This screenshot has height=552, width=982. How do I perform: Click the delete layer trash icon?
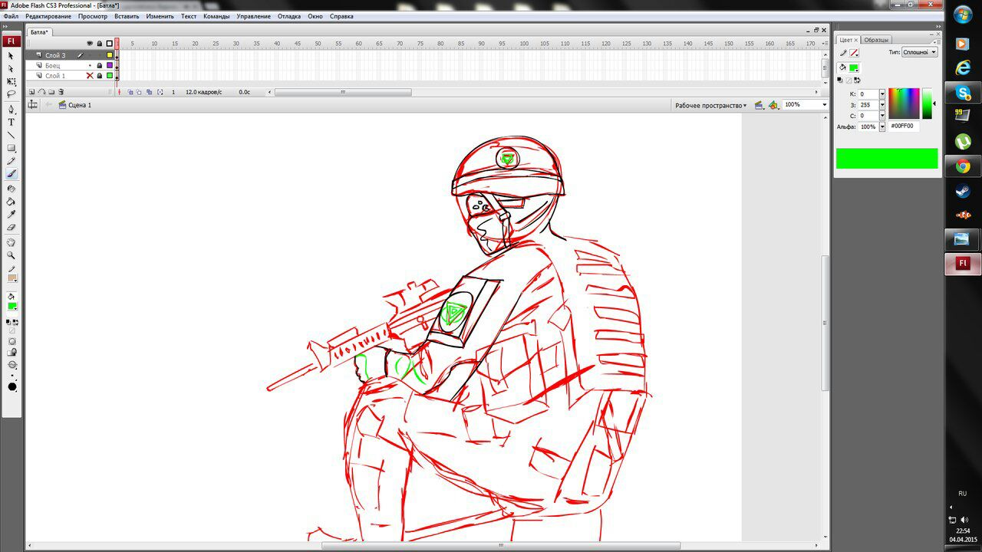point(61,92)
